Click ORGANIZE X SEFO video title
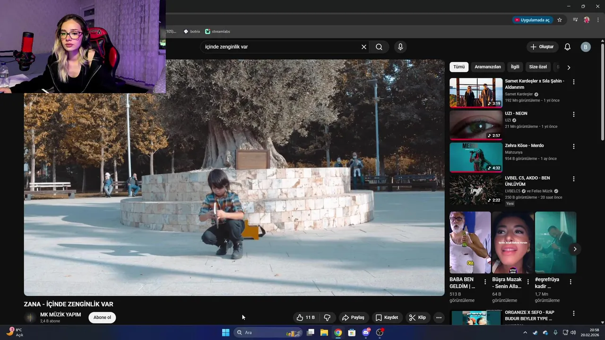This screenshot has height=340, width=605. (529, 315)
